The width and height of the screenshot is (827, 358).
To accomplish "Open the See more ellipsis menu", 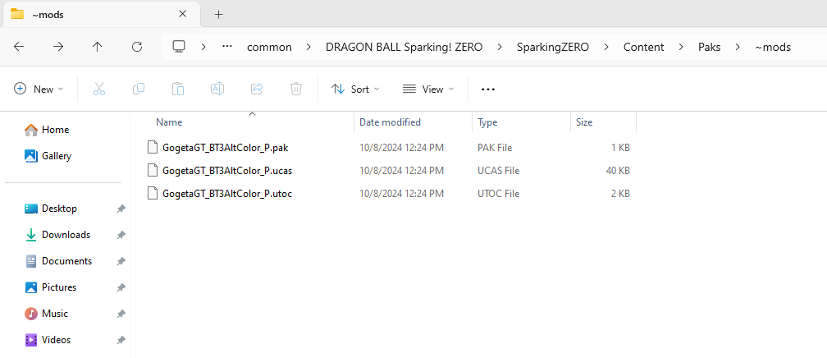I will (488, 89).
